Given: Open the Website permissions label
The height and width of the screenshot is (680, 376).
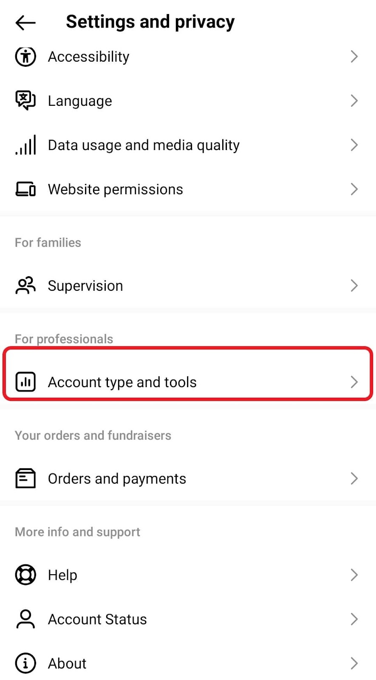Looking at the screenshot, I should 115,190.
